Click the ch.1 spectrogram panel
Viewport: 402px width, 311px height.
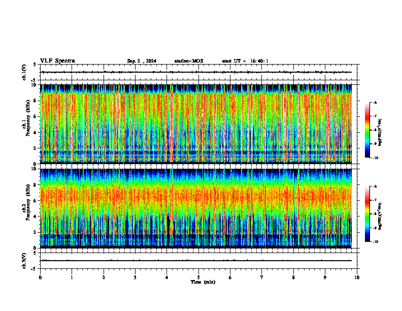(196, 124)
